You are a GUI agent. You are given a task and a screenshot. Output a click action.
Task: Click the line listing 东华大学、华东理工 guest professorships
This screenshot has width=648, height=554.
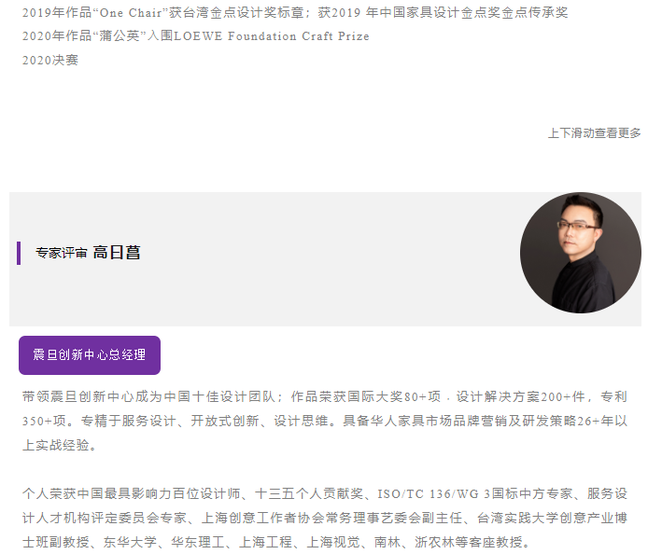[276, 542]
